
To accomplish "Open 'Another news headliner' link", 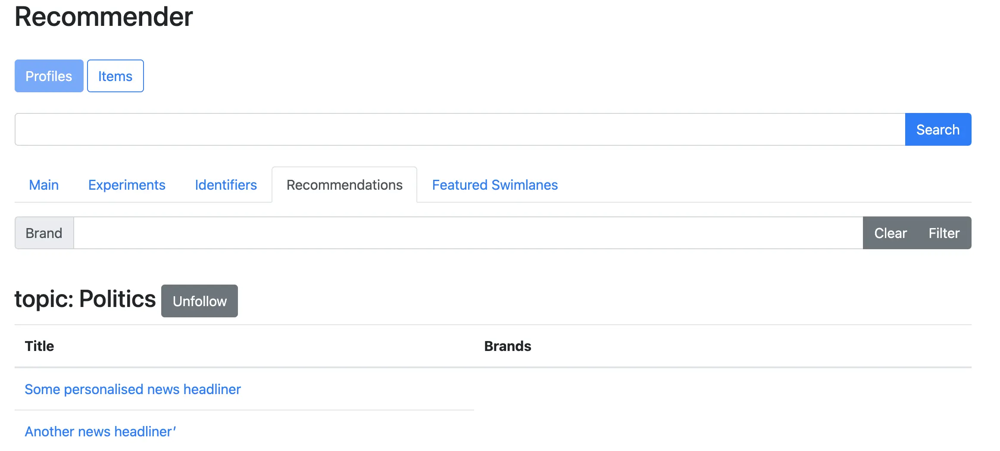I will click(x=100, y=432).
